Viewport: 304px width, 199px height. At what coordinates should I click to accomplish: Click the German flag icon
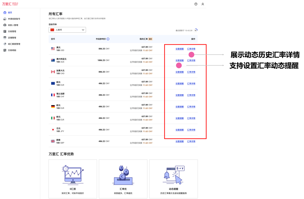(x=53, y=106)
